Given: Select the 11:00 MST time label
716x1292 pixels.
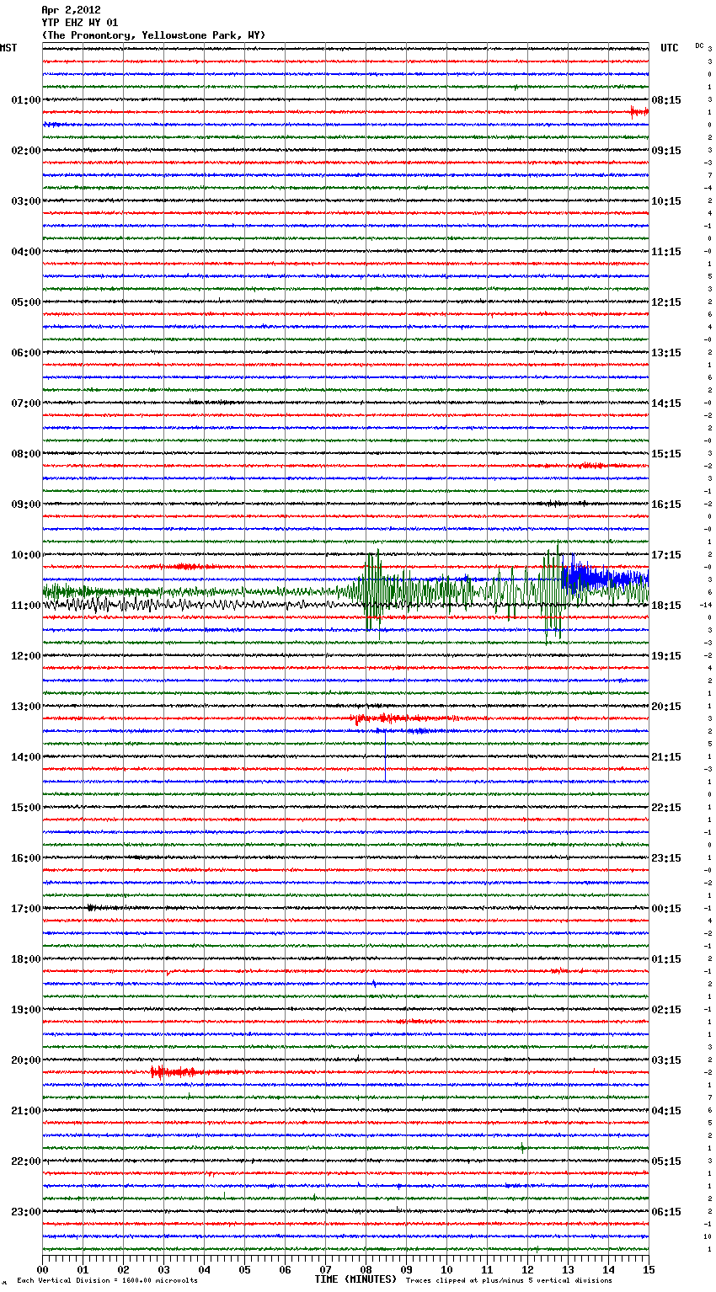Looking at the screenshot, I should click(x=26, y=606).
